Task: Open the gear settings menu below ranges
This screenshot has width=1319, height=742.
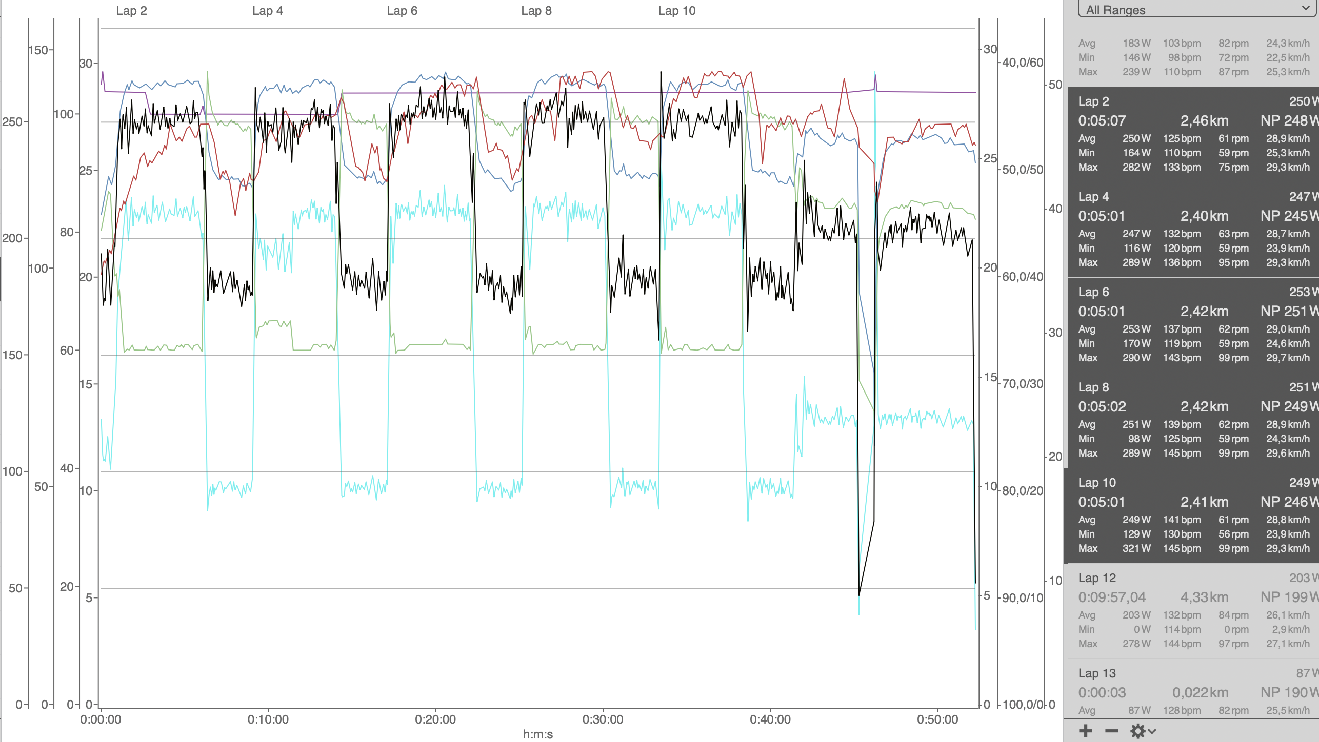Action: coord(1142,731)
